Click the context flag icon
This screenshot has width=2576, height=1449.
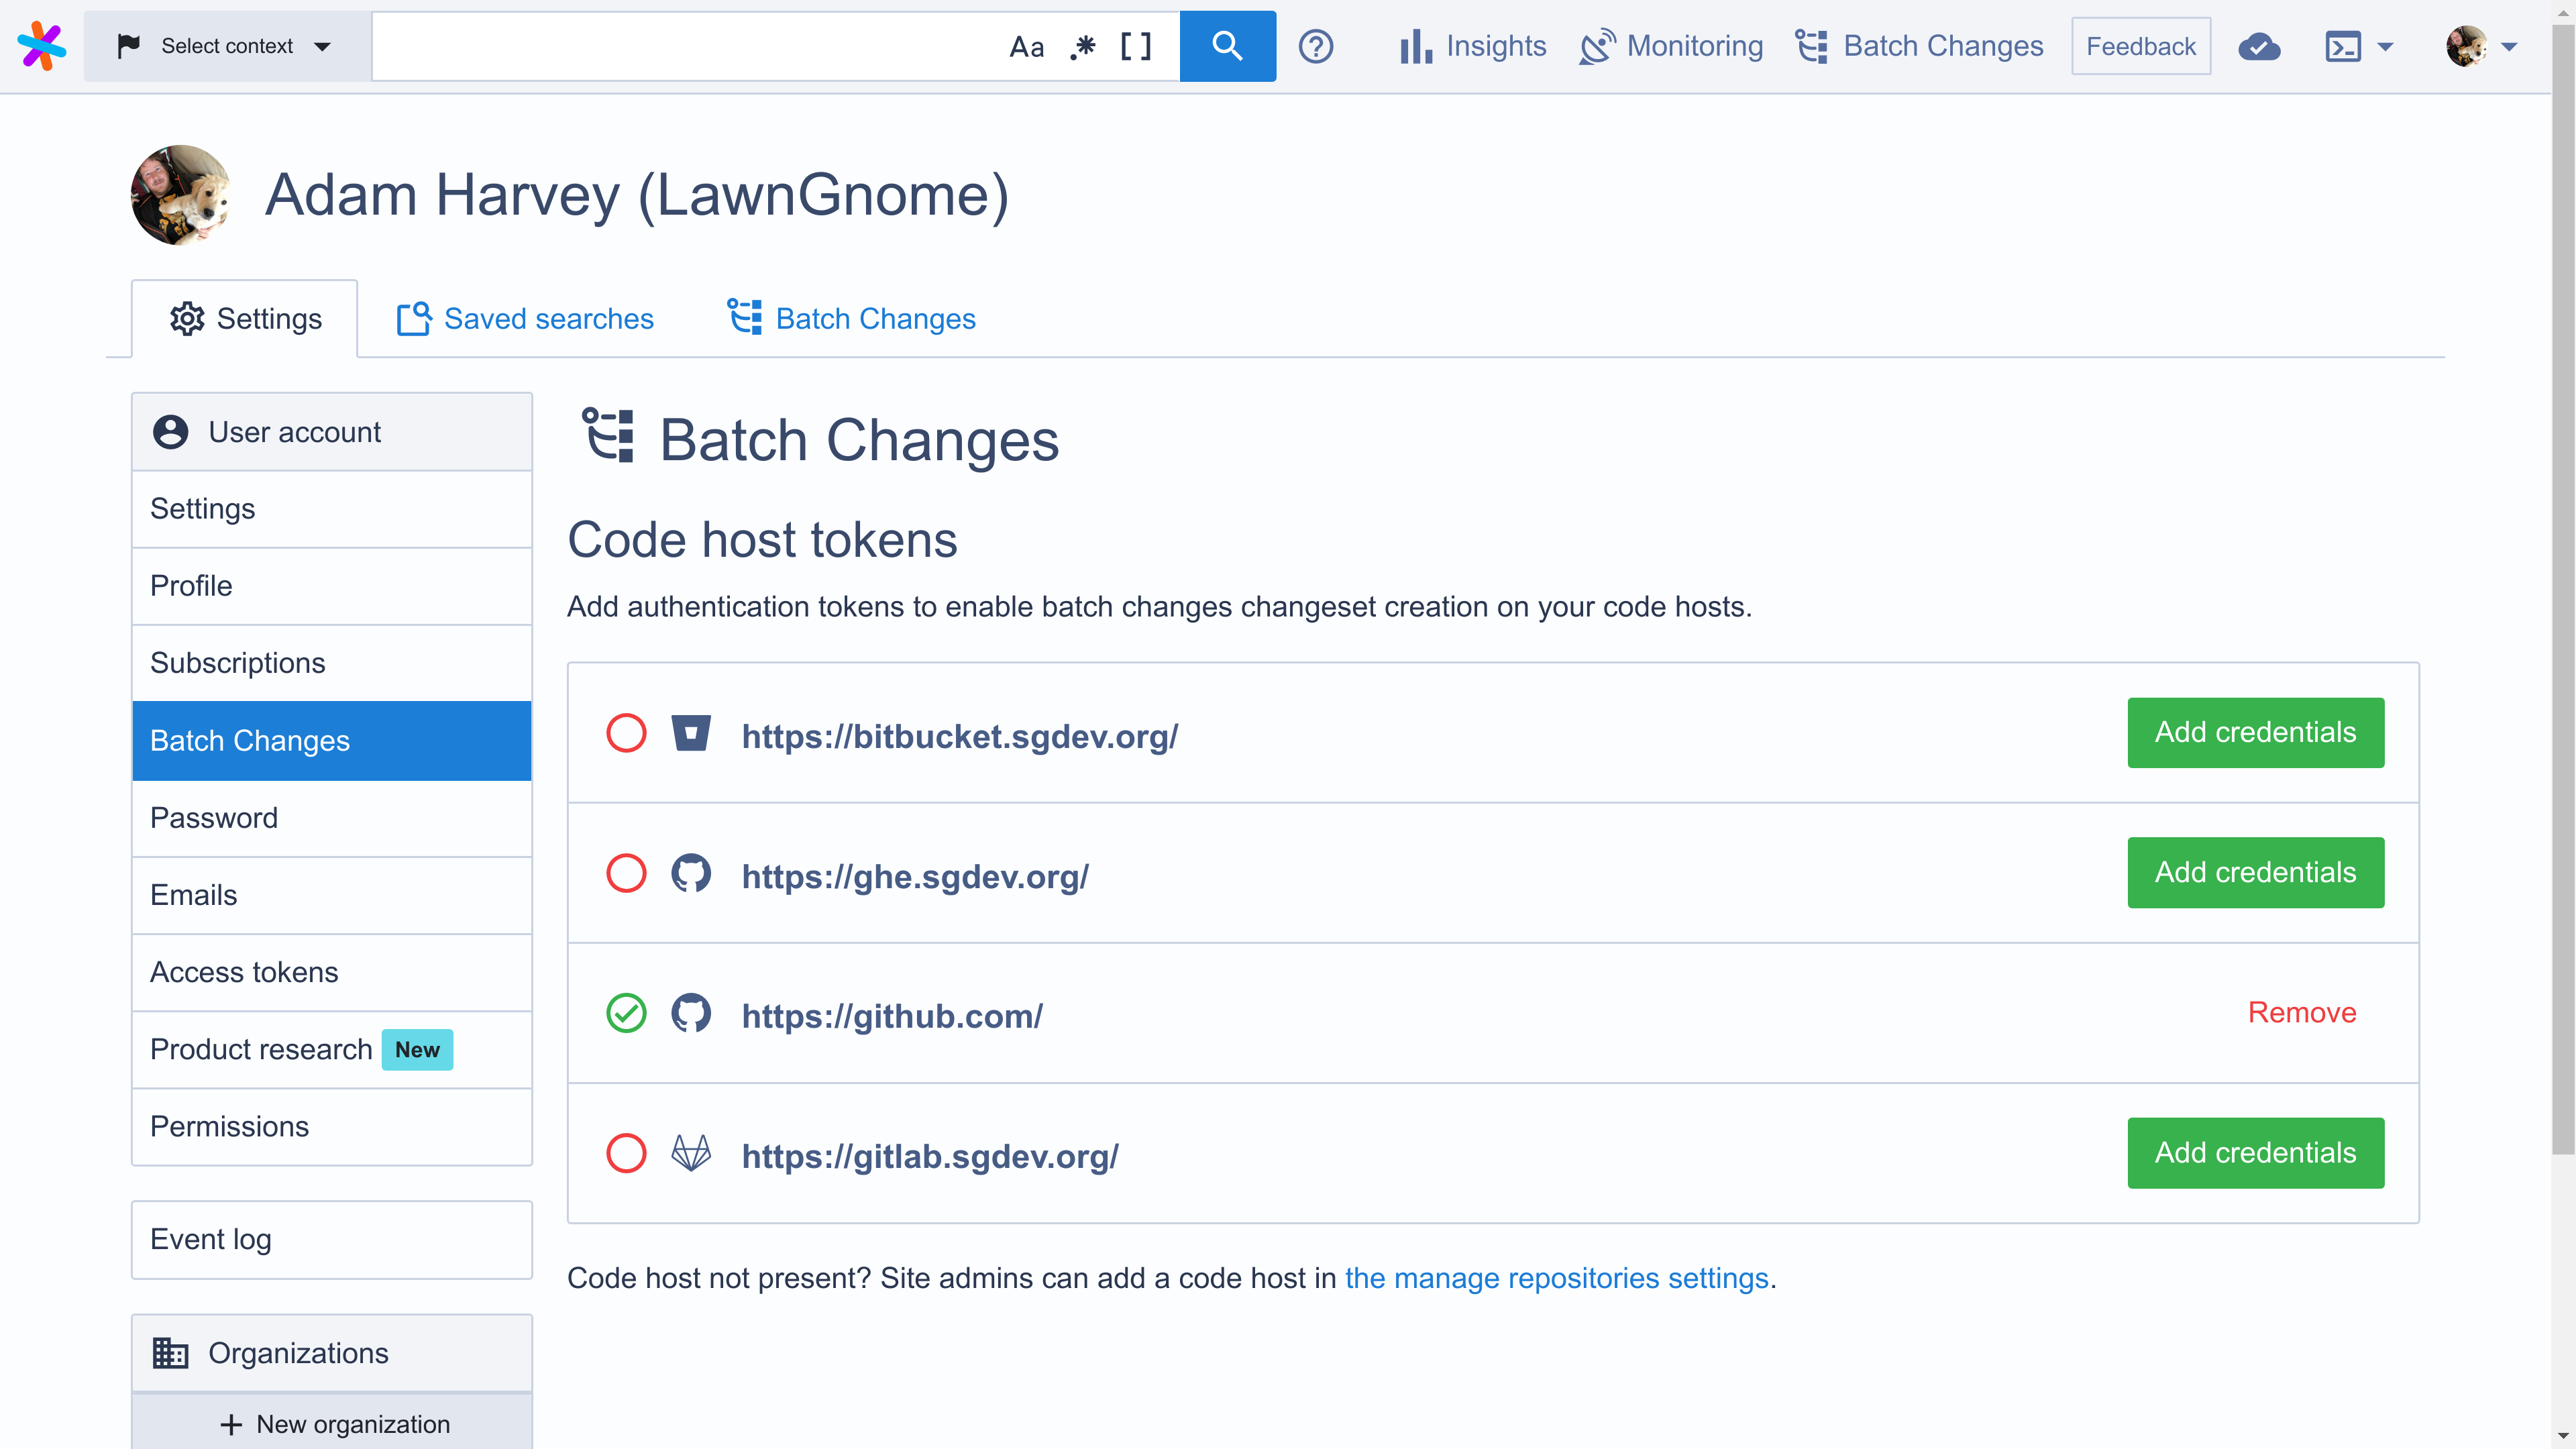point(128,46)
